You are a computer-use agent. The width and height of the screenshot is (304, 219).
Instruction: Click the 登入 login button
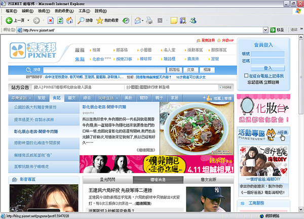click(268, 68)
